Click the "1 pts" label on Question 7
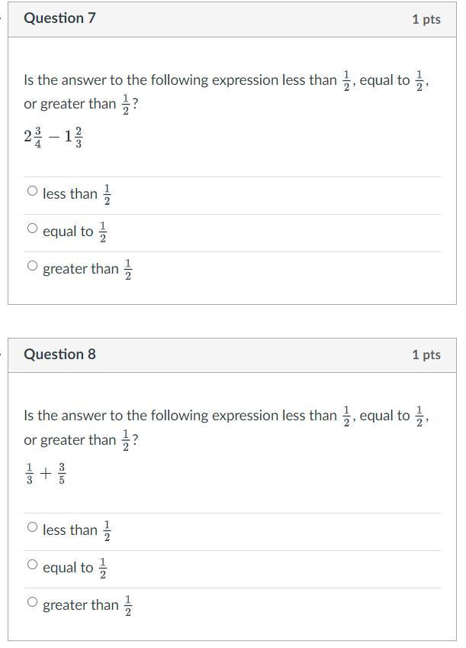 point(426,19)
